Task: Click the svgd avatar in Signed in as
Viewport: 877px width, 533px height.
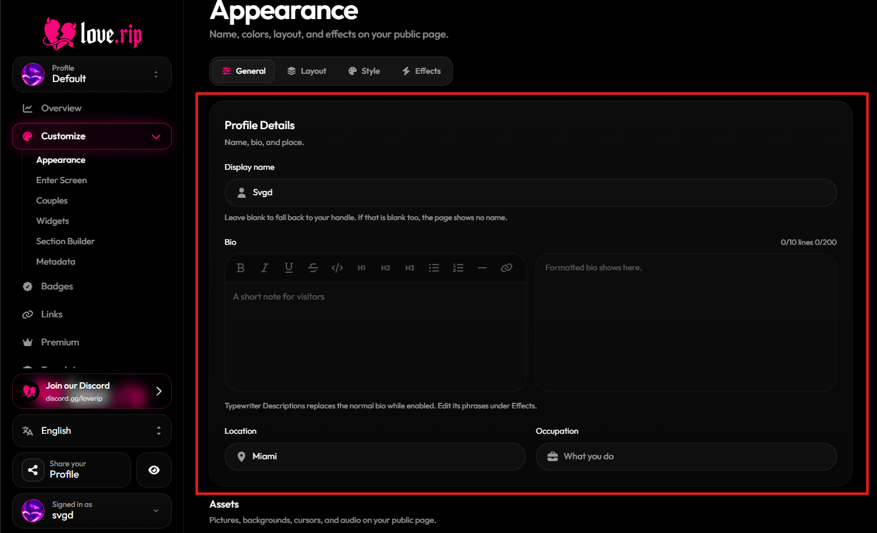Action: [x=32, y=511]
